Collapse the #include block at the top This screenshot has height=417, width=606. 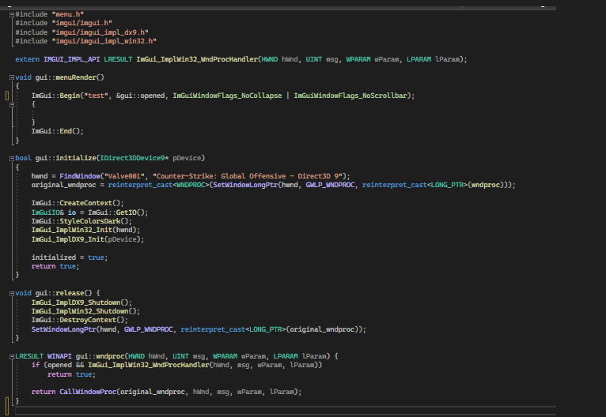click(11, 15)
